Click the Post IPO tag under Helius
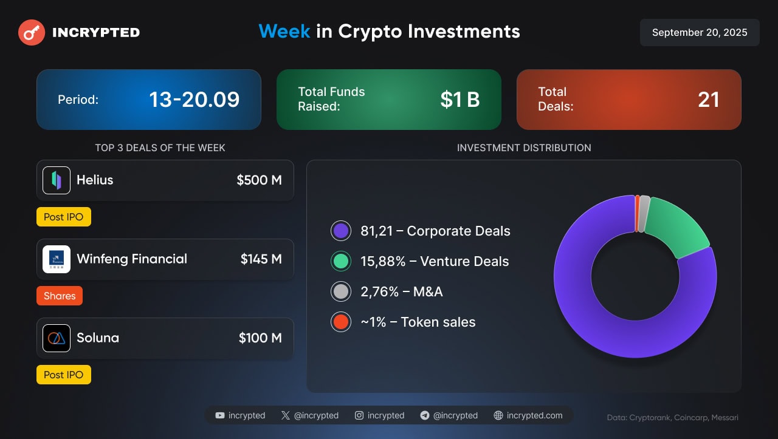Screen dimensions: 778x439 click(64, 217)
